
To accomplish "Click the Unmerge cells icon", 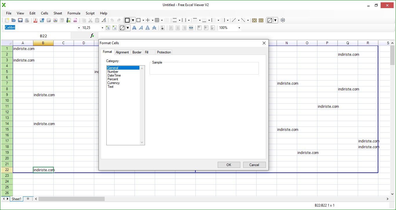I will (261, 20).
